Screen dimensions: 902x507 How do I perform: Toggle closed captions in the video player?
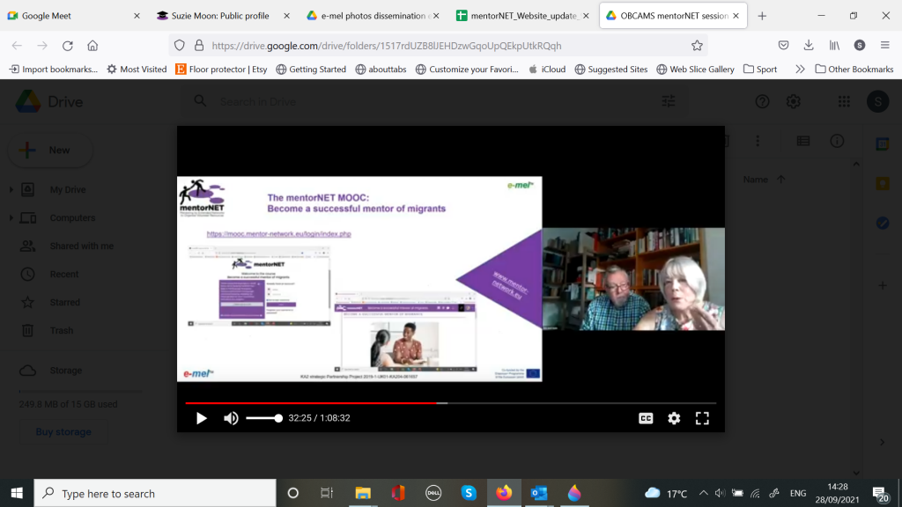click(646, 418)
